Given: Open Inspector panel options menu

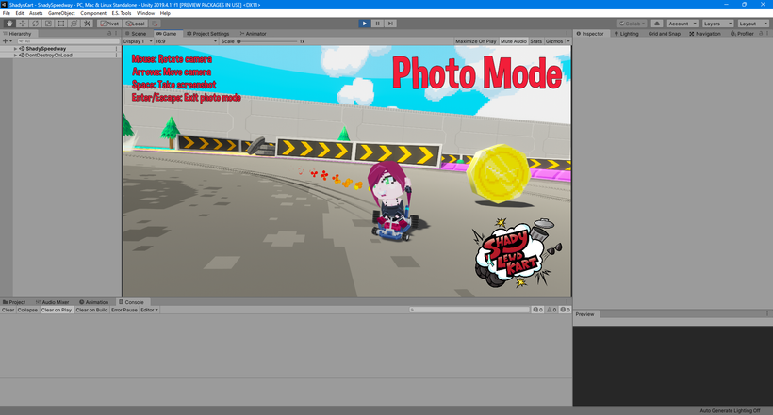Looking at the screenshot, I should point(767,34).
